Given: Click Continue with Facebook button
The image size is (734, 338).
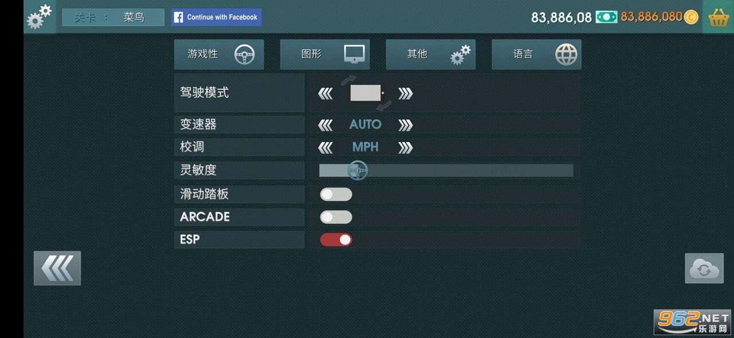Looking at the screenshot, I should click(216, 17).
